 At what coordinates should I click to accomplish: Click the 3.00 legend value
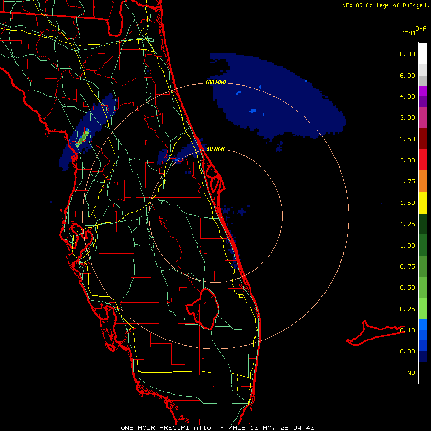click(x=408, y=118)
